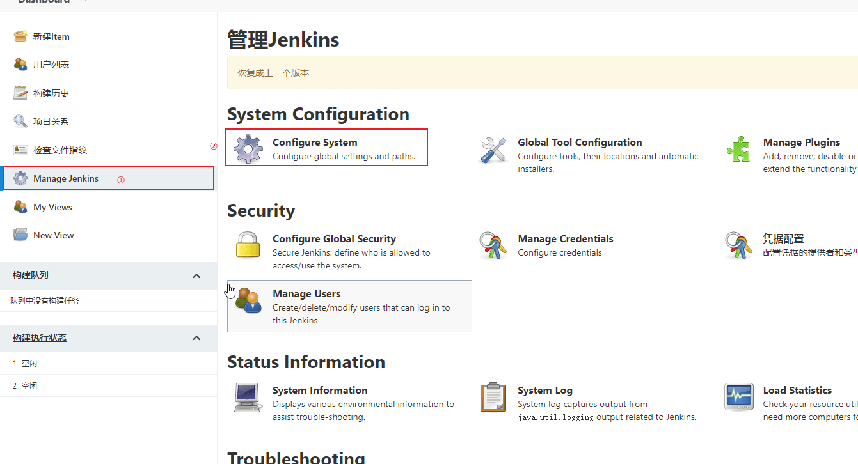Screen dimensions: 858x464
Task: Click the Global Tool Configuration tools icon
Action: pyautogui.click(x=493, y=150)
